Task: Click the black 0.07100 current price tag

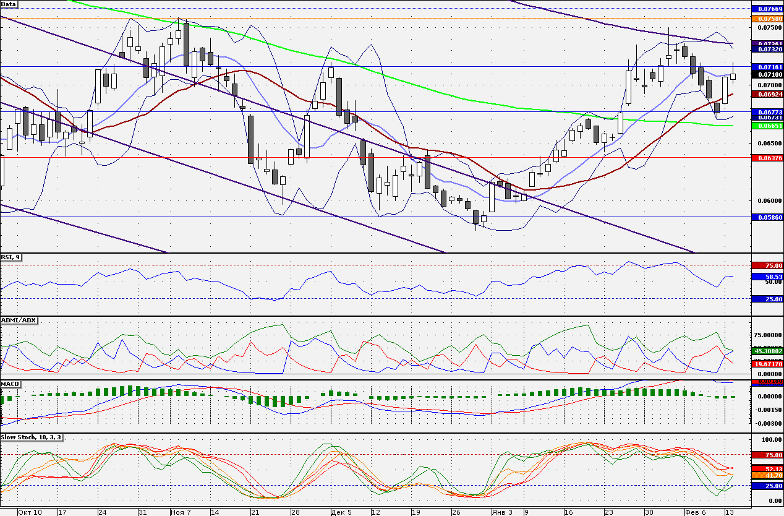Action: tap(767, 74)
